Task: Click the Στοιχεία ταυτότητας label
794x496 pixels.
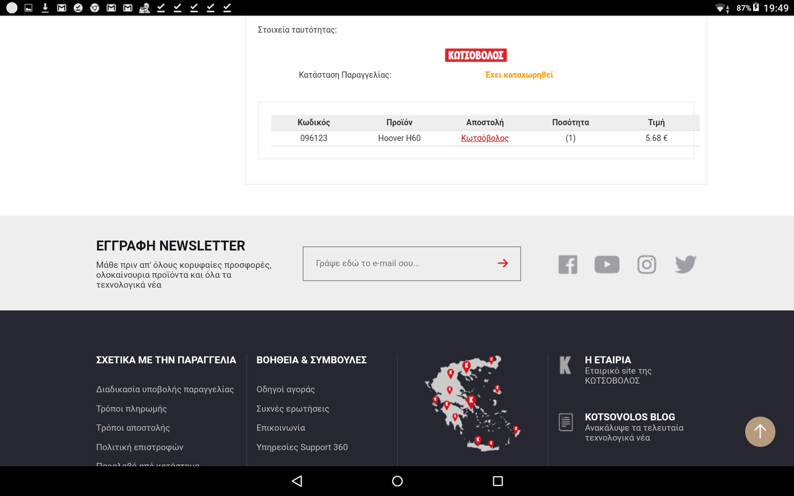Action: click(297, 30)
